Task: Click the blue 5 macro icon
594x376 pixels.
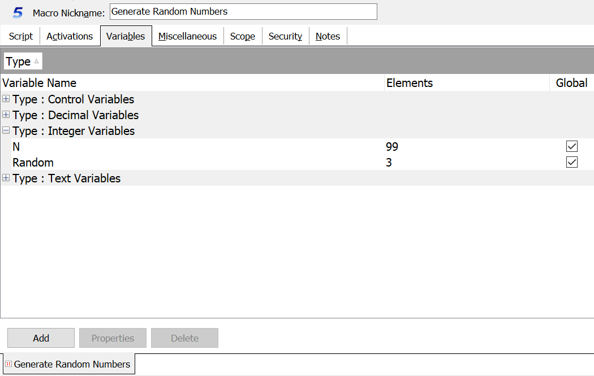Action: click(x=18, y=12)
